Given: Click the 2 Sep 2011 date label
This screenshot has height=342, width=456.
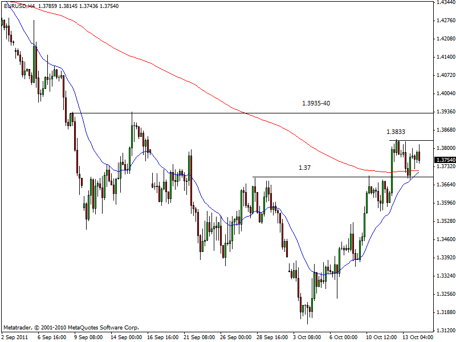Looking at the screenshot, I should pos(14,337).
